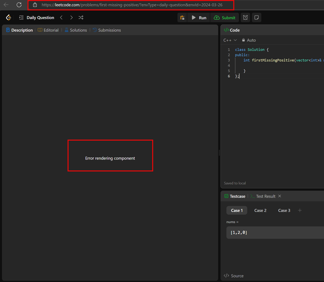Open the Submissions tab
The width and height of the screenshot is (324, 282).
[107, 30]
